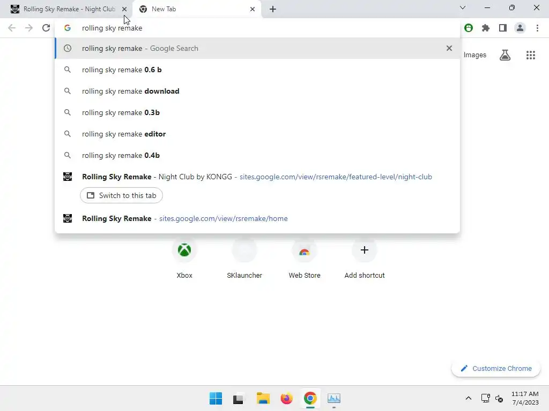Go back using the back arrow
Viewport: 549px width, 411px height.
pyautogui.click(x=12, y=28)
